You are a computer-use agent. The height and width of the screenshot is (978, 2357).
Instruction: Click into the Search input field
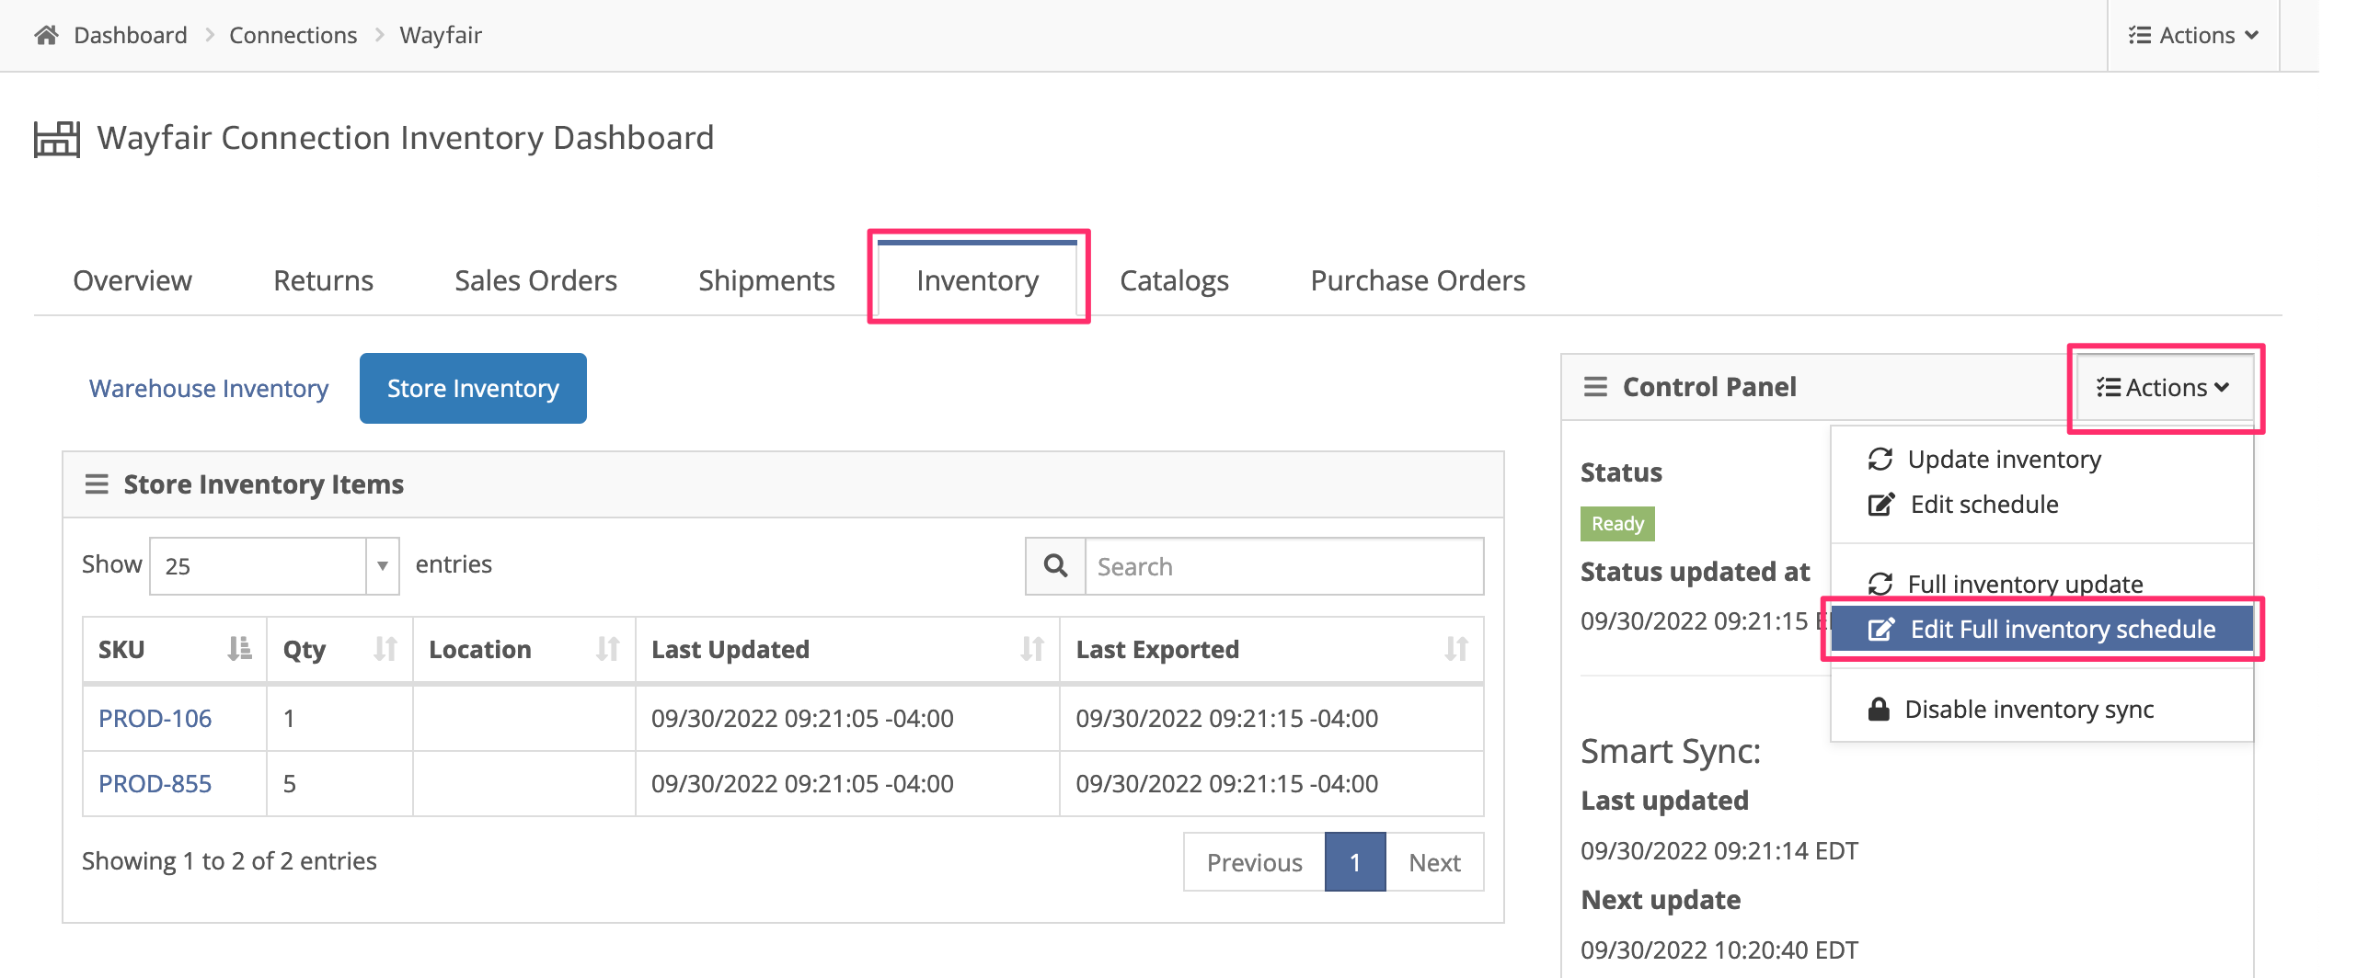click(1283, 566)
